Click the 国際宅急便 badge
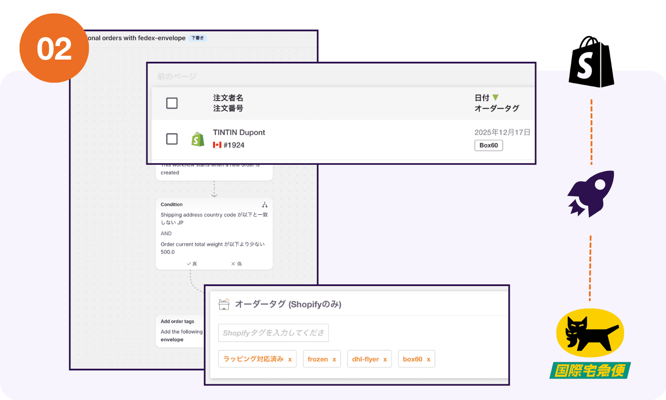The width and height of the screenshot is (666, 400). pyautogui.click(x=590, y=369)
